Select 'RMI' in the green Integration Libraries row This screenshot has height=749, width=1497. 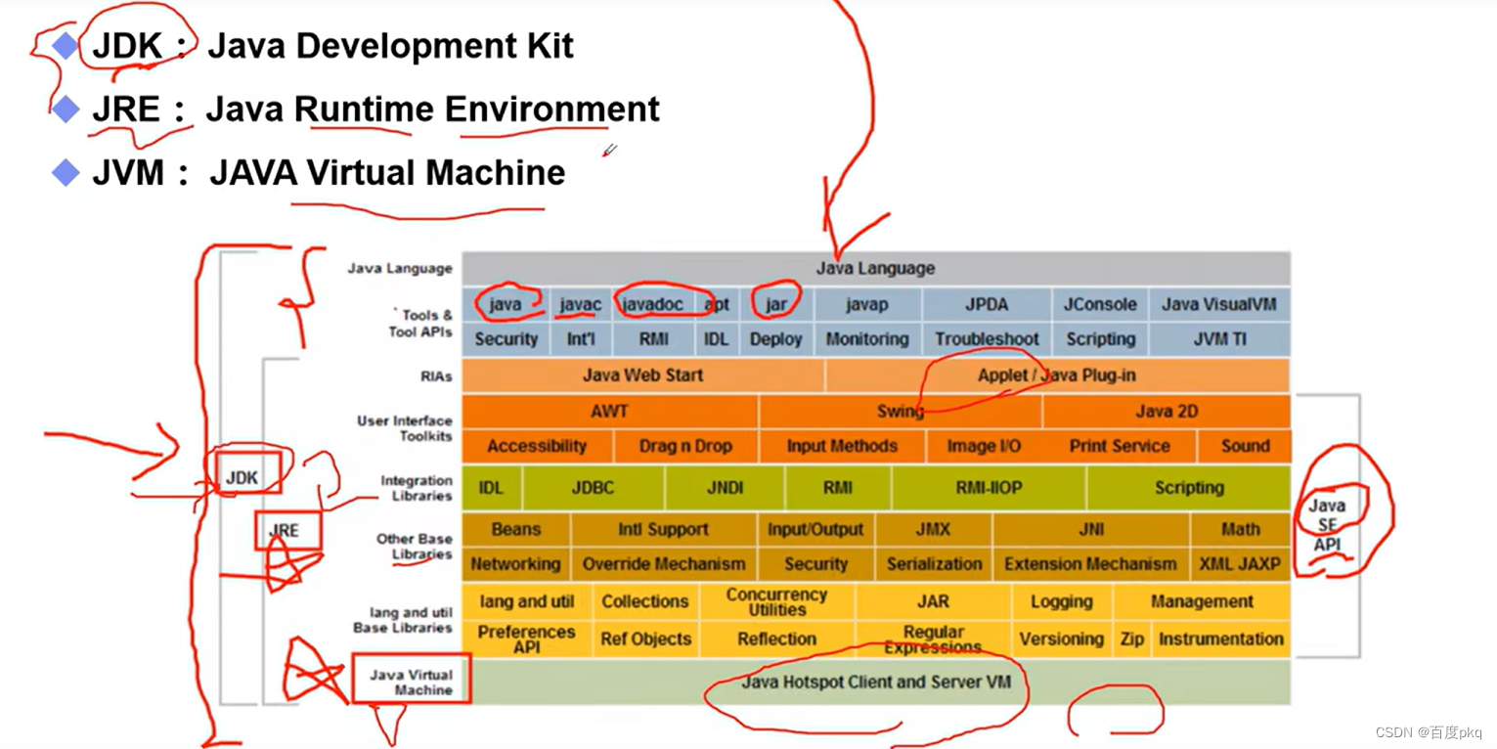(x=838, y=488)
